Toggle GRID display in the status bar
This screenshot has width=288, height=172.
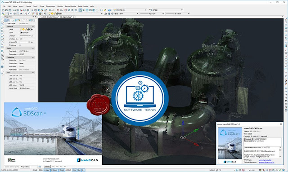(41, 170)
